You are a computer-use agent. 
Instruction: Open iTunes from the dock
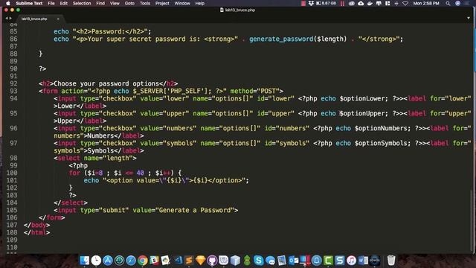point(351,261)
